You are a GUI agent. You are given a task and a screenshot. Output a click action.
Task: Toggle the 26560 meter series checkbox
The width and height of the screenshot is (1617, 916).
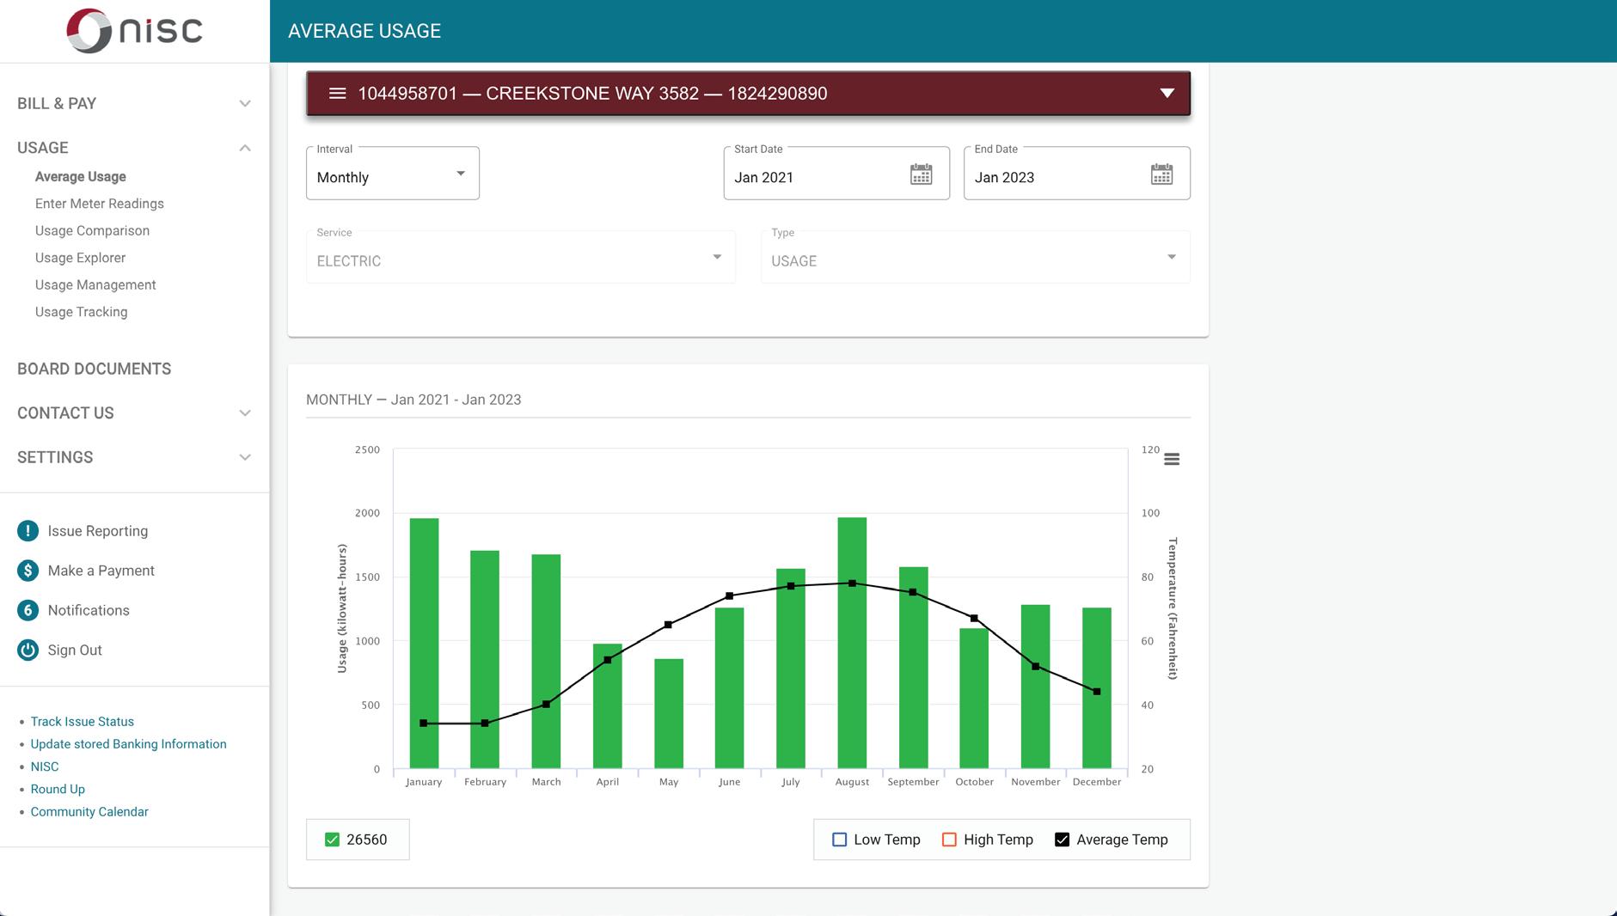click(x=332, y=840)
